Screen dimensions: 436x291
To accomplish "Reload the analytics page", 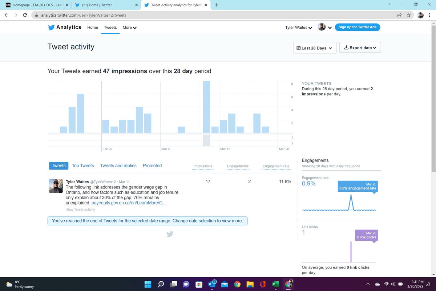I will pyautogui.click(x=25, y=15).
